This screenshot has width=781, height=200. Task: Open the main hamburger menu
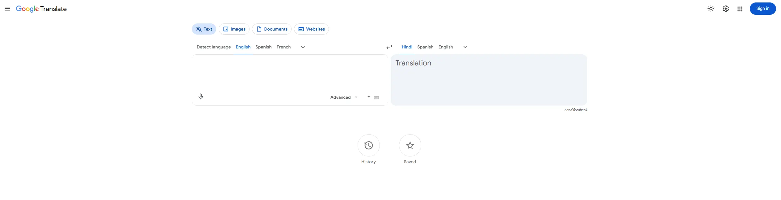click(x=7, y=9)
